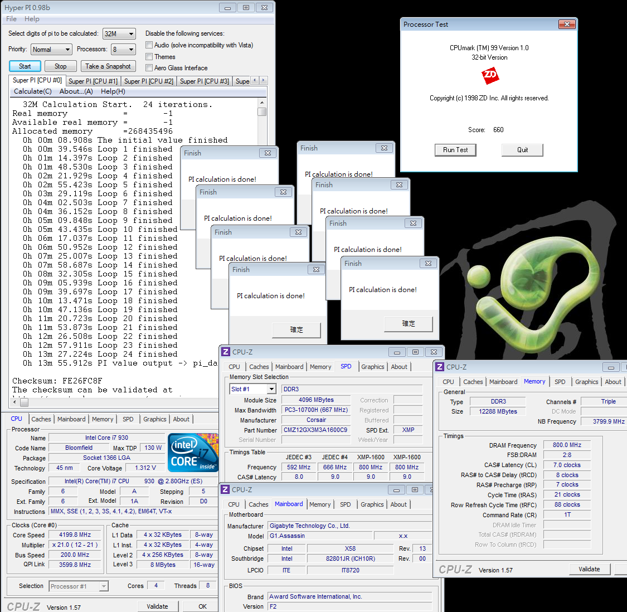Click Validate in bottom-left CPU-Z window
Image resolution: width=627 pixels, height=612 pixels.
[x=158, y=606]
